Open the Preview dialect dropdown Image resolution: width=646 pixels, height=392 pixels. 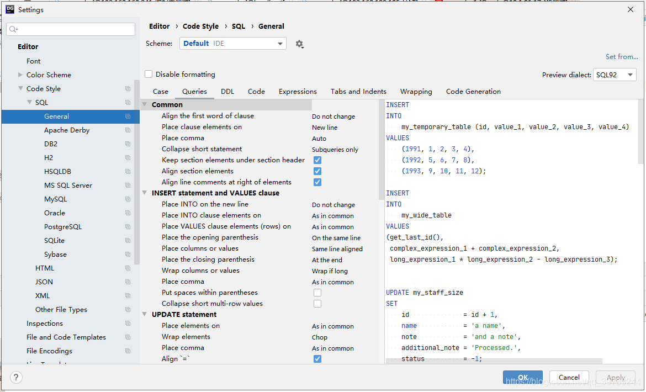coord(615,75)
